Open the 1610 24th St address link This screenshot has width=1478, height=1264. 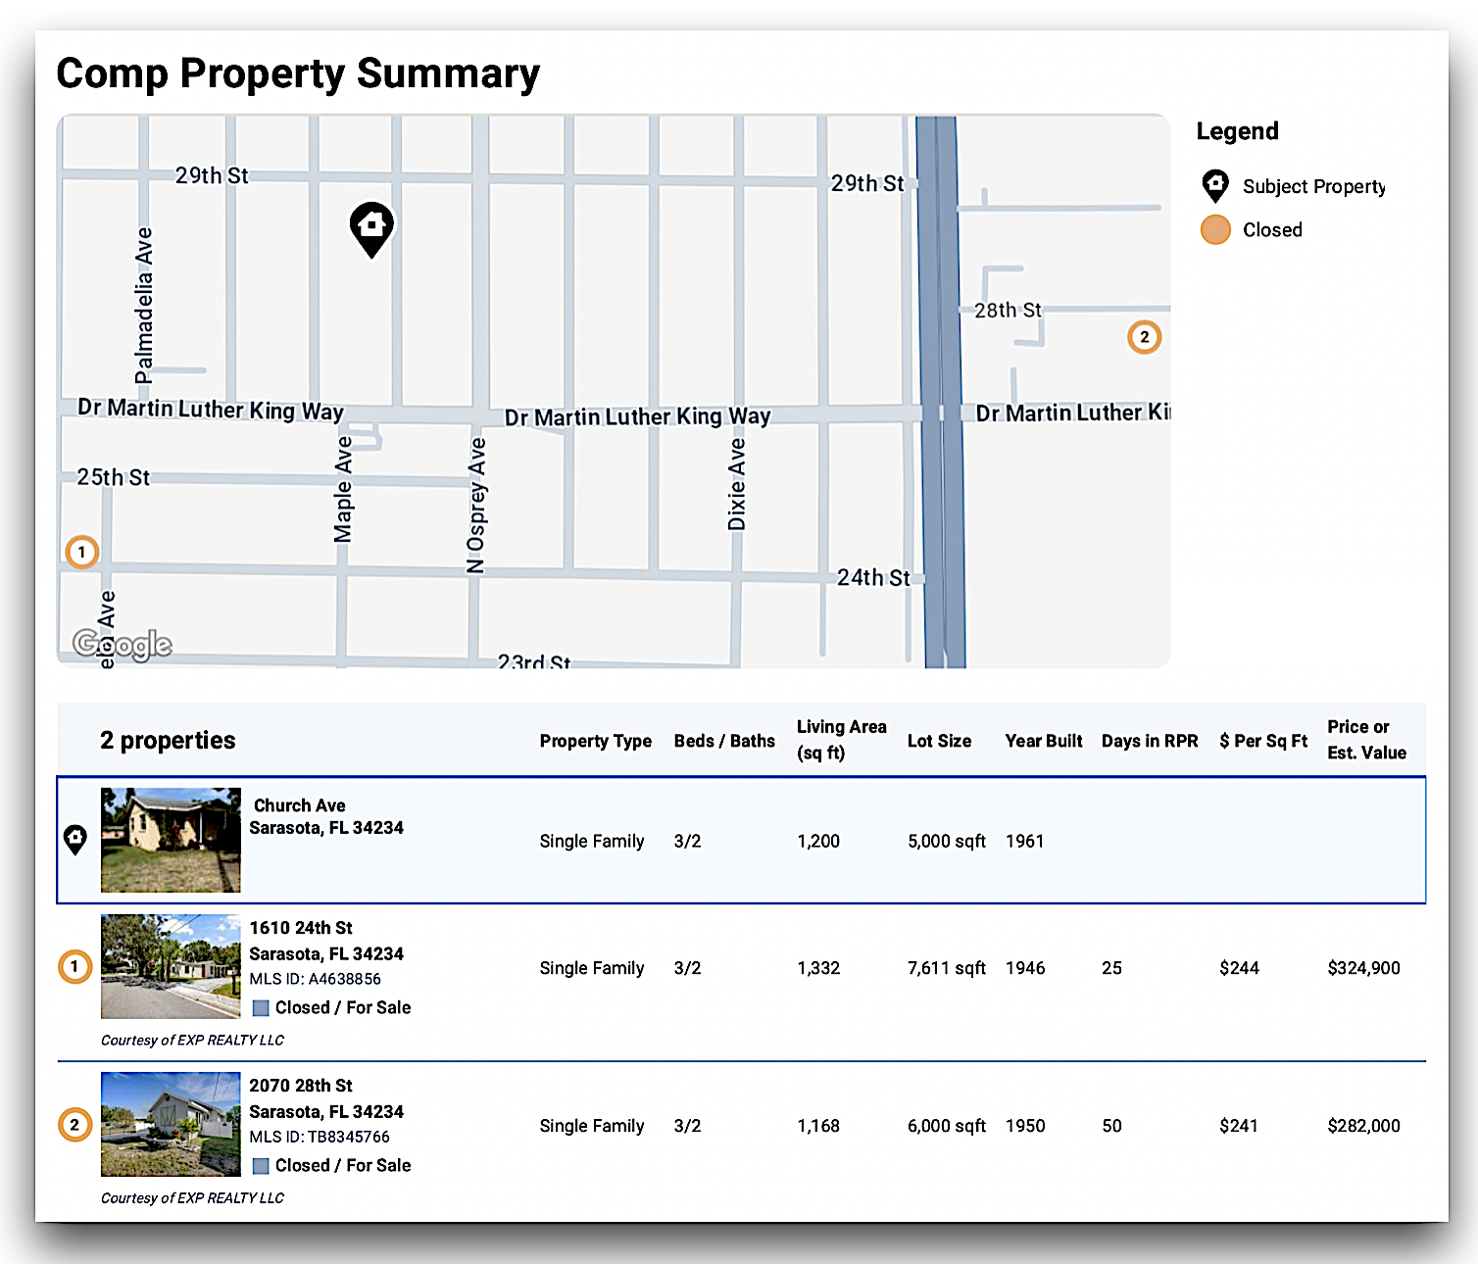point(301,928)
